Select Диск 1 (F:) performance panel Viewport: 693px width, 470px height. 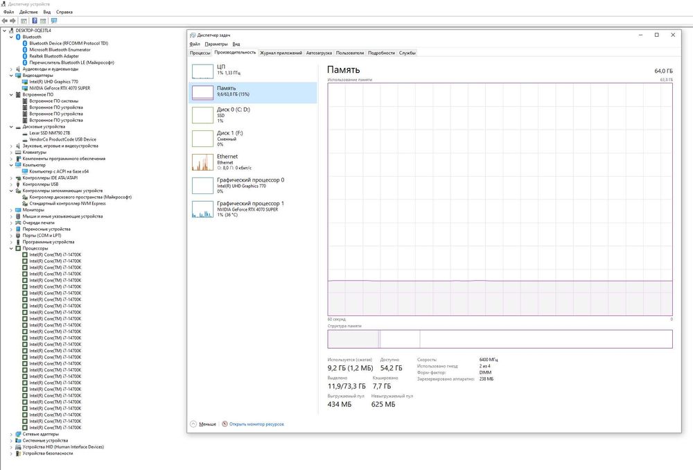[x=253, y=139]
